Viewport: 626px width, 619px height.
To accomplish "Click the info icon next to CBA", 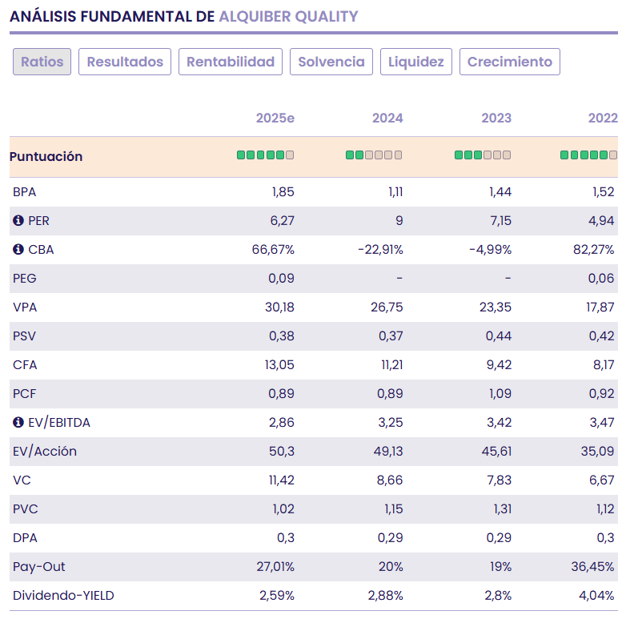I will click(x=18, y=250).
